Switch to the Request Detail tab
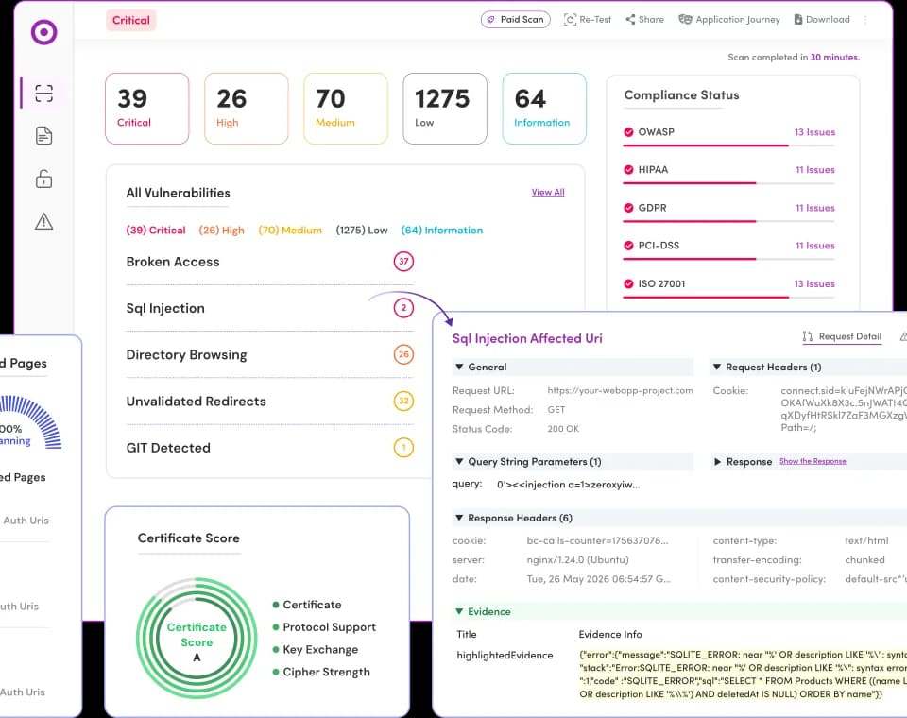Viewport: 907px width, 718px height. click(842, 336)
